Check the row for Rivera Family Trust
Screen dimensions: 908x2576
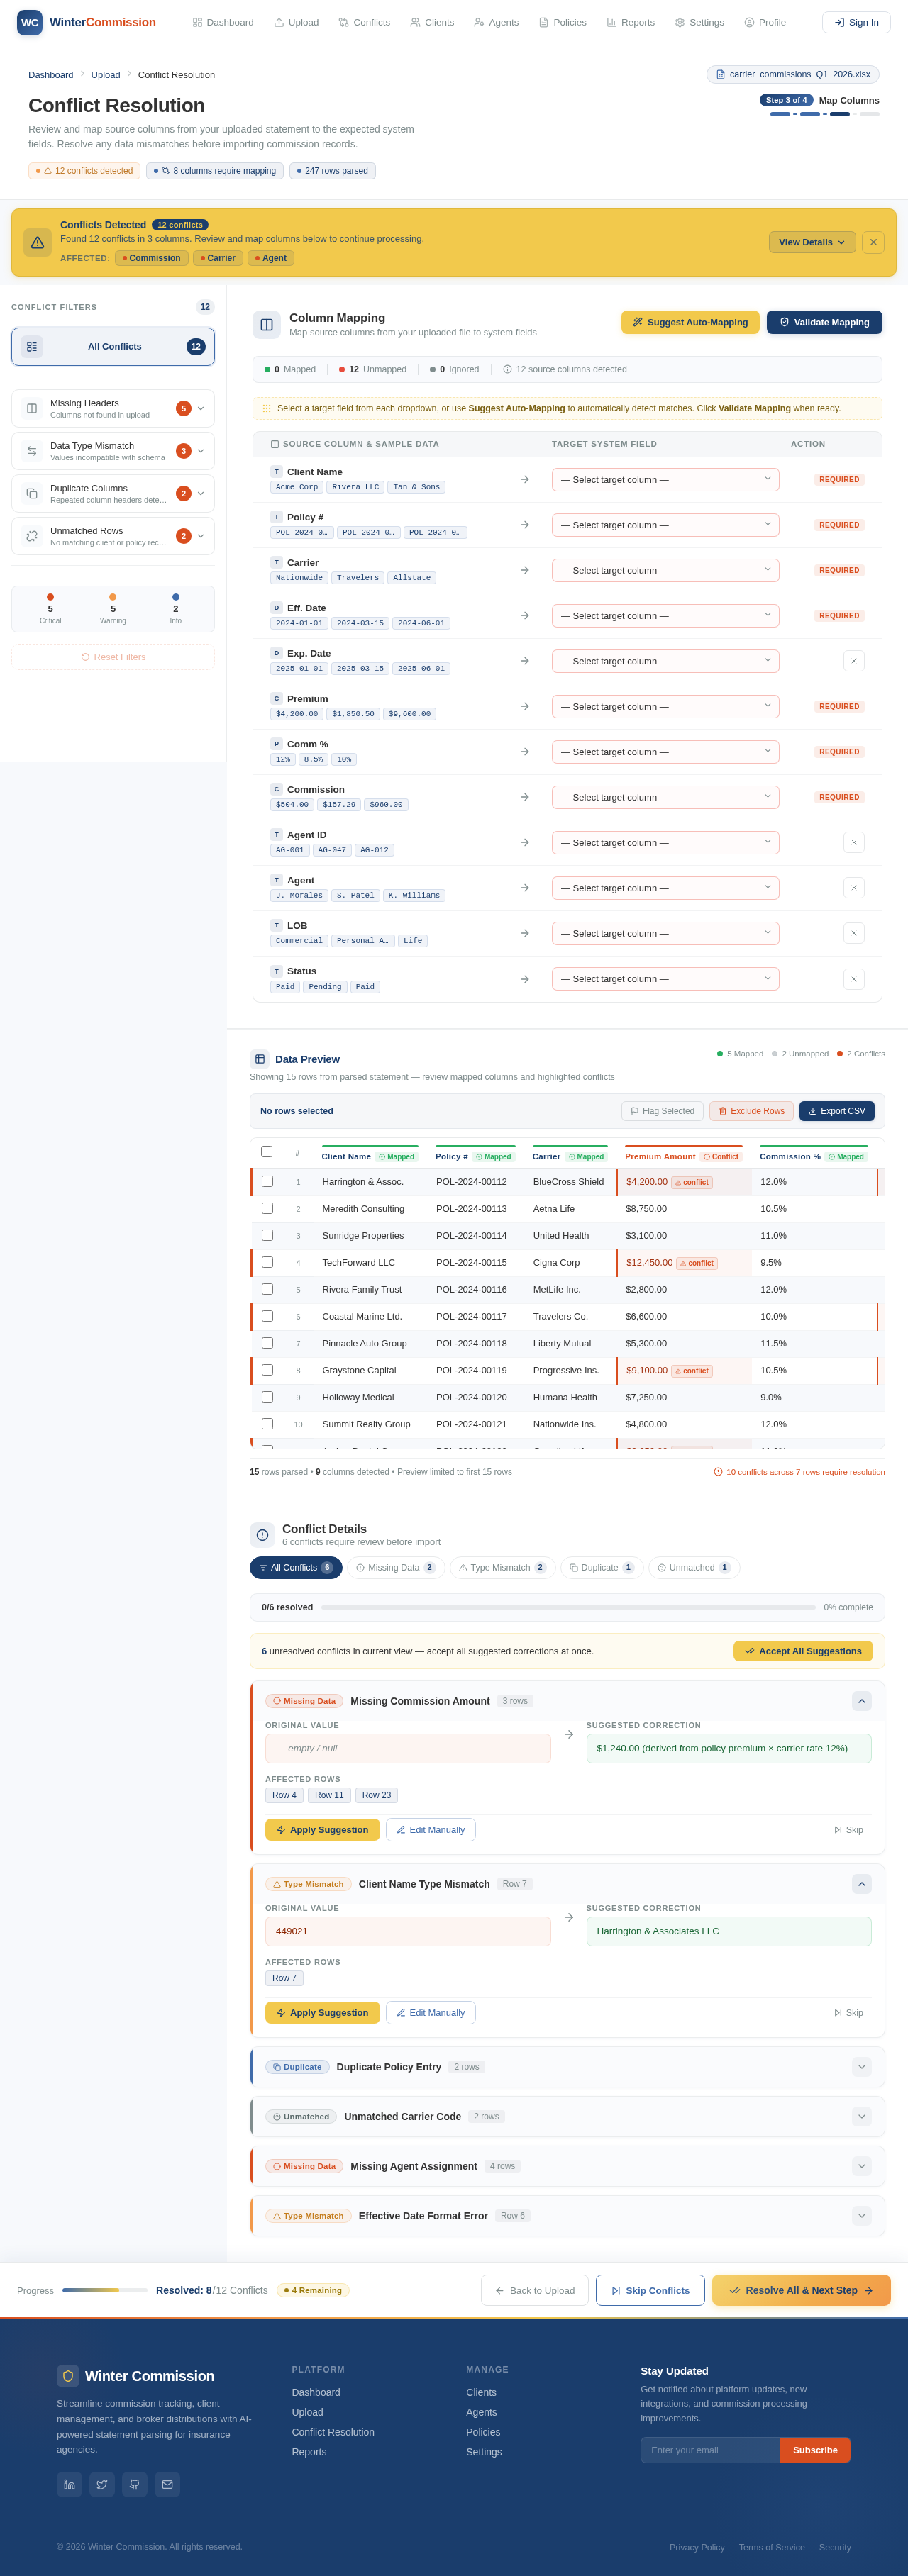[267, 1289]
